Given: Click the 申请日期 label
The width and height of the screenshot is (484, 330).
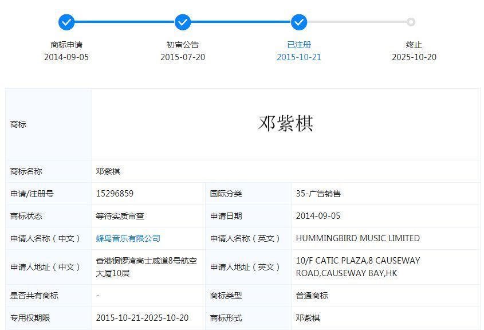Looking at the screenshot, I should (x=226, y=216).
